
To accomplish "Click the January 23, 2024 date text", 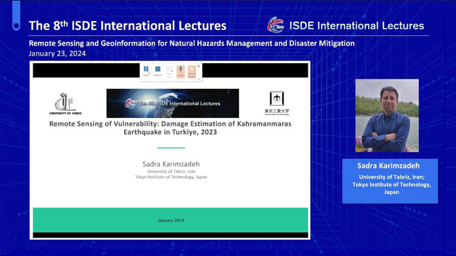I will point(57,54).
